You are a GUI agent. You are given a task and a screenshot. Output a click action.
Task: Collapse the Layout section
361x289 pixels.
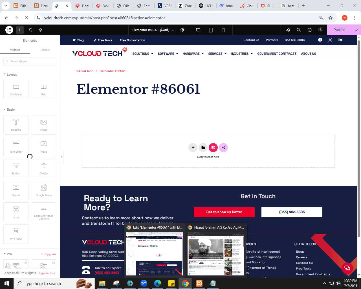tap(10, 75)
